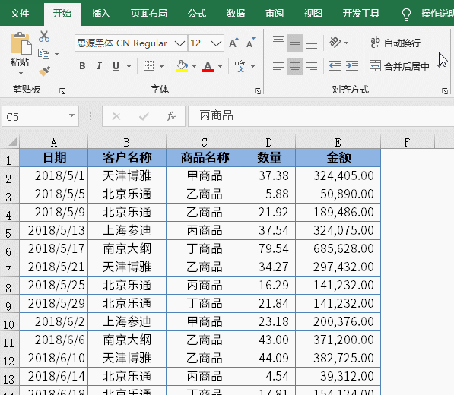The width and height of the screenshot is (454, 395).
Task: Switch to the 数据 tab
Action: (236, 14)
